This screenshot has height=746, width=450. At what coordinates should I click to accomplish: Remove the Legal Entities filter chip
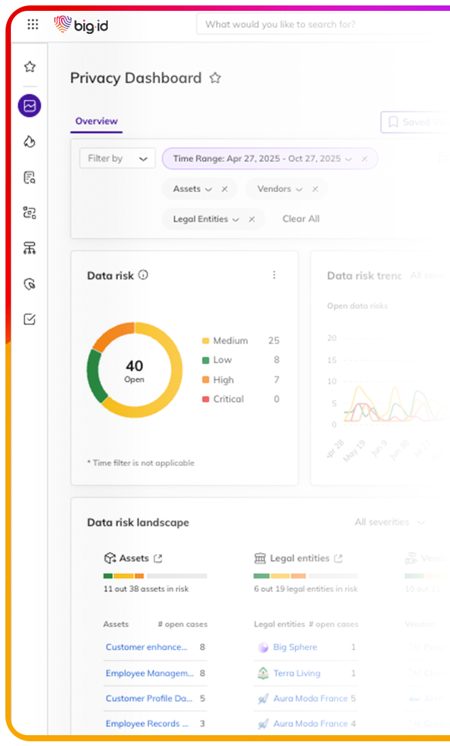[x=252, y=219]
